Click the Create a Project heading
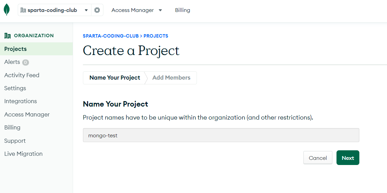Viewport: 387px width, 193px height. pos(131,51)
